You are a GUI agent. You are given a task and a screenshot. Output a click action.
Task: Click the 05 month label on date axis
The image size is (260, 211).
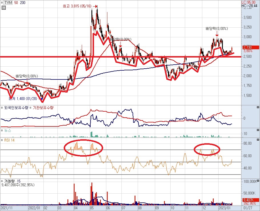(92, 208)
